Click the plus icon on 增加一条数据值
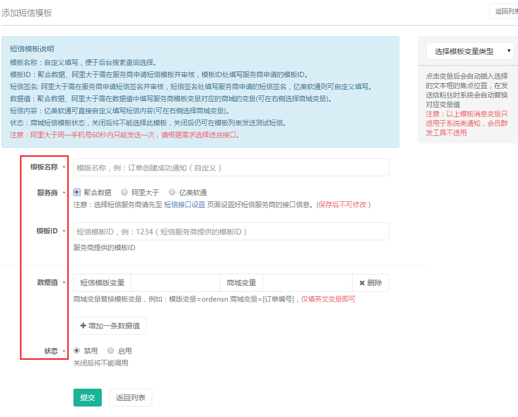This screenshot has height=417, width=518. pos(83,326)
